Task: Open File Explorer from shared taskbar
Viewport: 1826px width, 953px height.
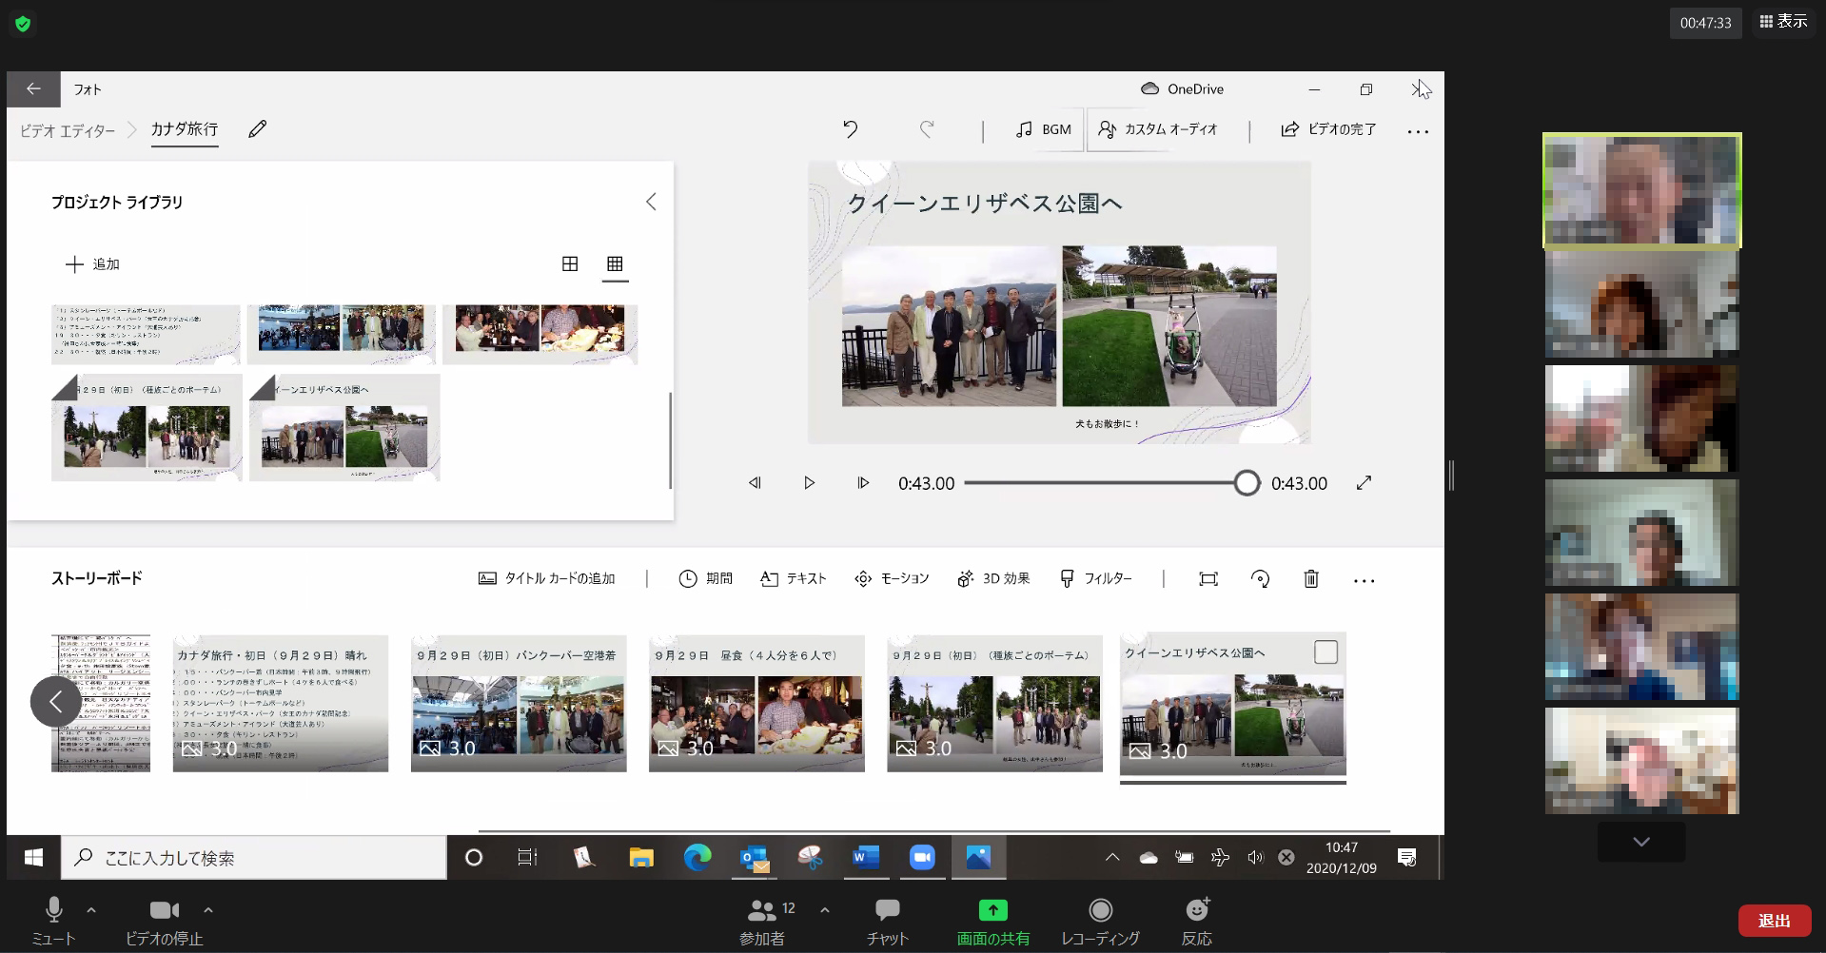Action: [641, 858]
